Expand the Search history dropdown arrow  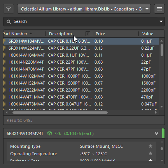(x=161, y=21)
